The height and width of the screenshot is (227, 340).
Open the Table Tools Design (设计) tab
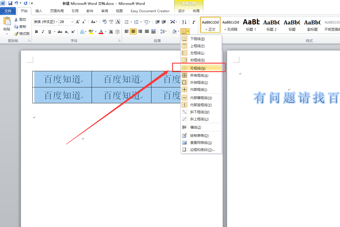point(181,11)
